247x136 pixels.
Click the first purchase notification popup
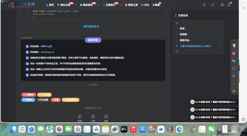pyautogui.click(x=214, y=102)
